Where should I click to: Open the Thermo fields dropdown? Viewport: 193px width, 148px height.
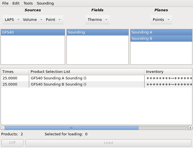click(97, 19)
